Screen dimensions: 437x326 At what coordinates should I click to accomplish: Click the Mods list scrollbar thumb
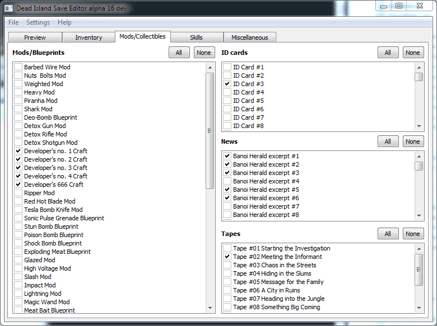coord(210,131)
